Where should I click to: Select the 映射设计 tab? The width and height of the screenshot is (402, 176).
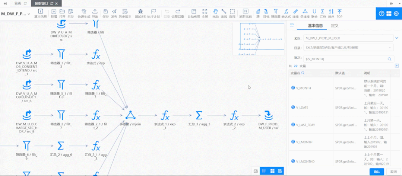pos(41,3)
